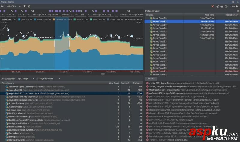Dump Java heap using the download icon
Screen dimensions: 240x142
click(x=29, y=6)
